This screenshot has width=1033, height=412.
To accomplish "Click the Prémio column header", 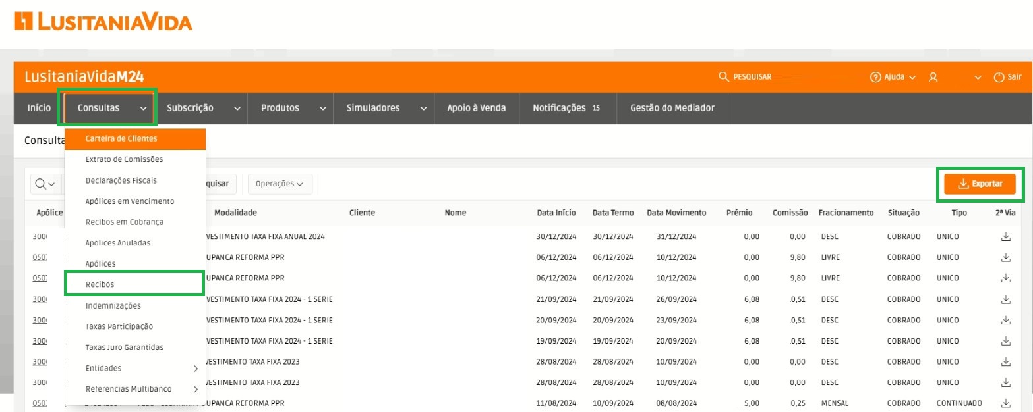I will pos(740,213).
